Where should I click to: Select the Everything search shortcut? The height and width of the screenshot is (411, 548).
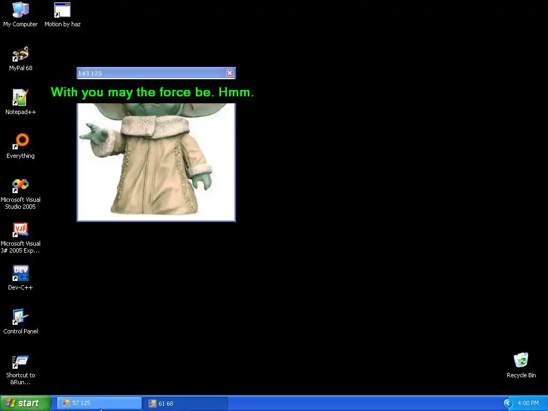pos(21,147)
